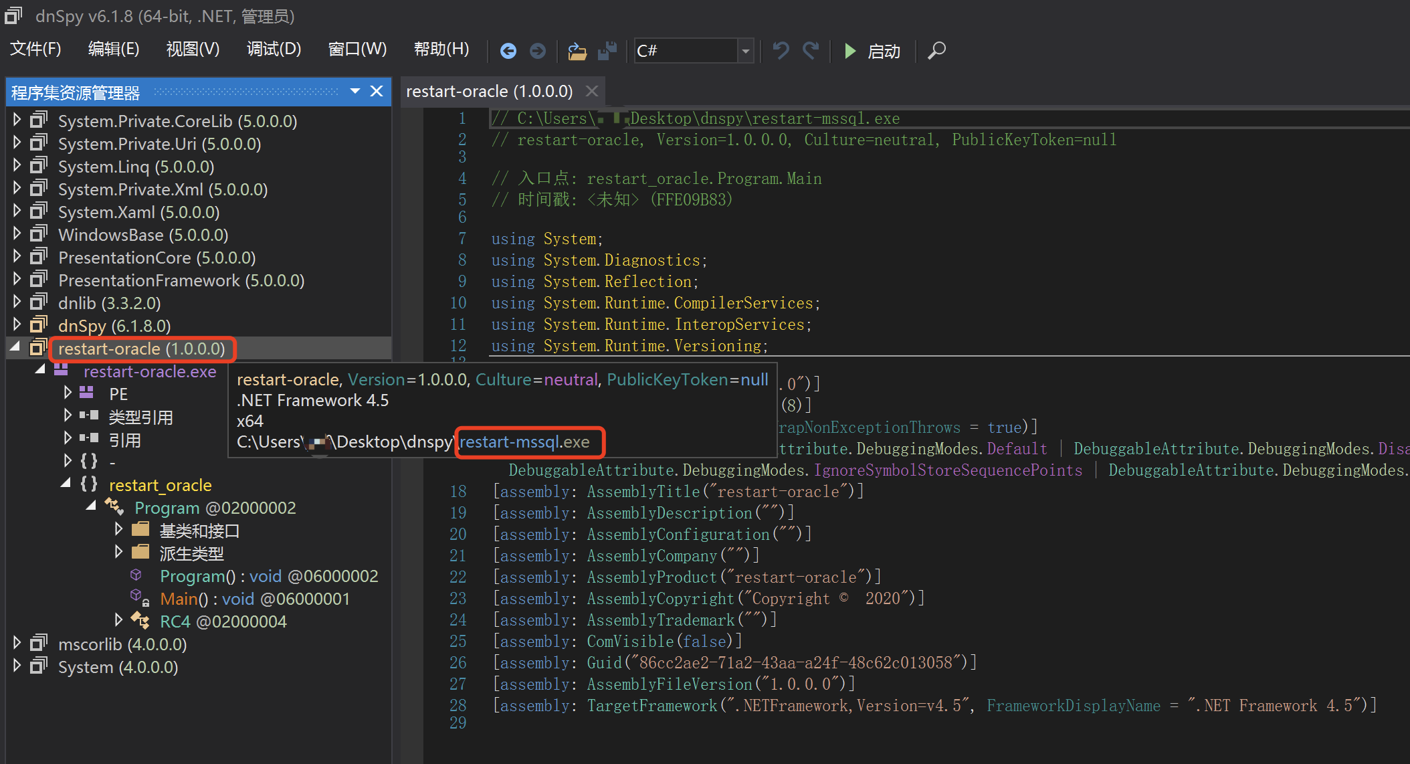Select mscorlib (4.0.0.0) assembly
1410x764 pixels.
pyautogui.click(x=122, y=644)
